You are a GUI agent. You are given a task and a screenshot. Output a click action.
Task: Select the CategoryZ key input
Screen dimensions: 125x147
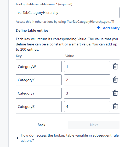pyautogui.click(x=39, y=107)
